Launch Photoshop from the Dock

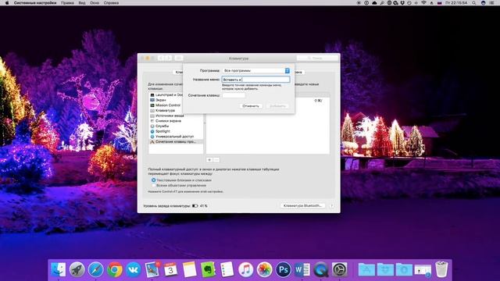coord(283,270)
